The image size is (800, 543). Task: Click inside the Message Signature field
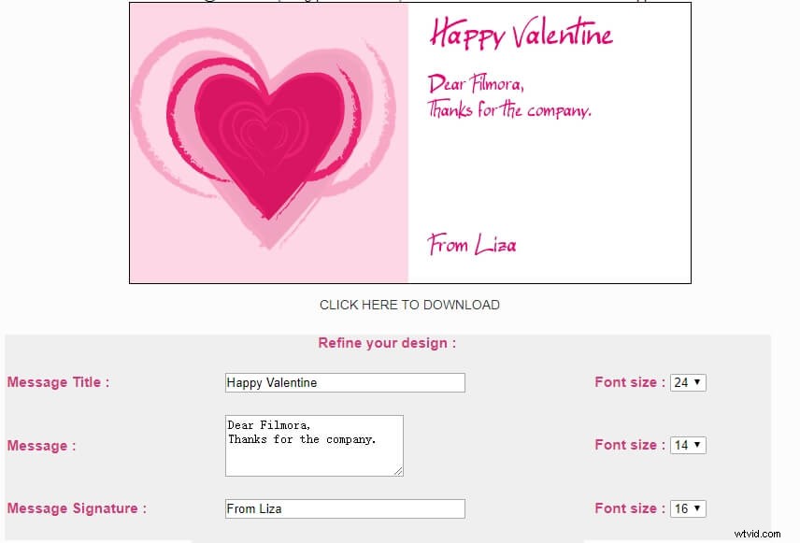pos(344,508)
